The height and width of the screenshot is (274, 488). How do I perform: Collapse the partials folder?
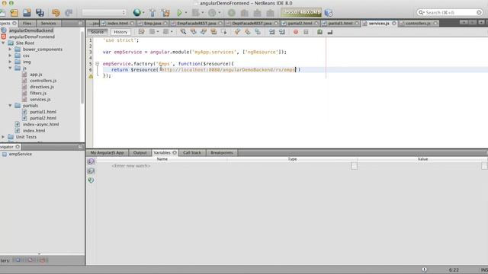(x=10, y=105)
